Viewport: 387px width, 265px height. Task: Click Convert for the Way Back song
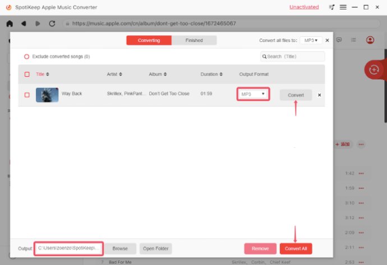(x=296, y=95)
